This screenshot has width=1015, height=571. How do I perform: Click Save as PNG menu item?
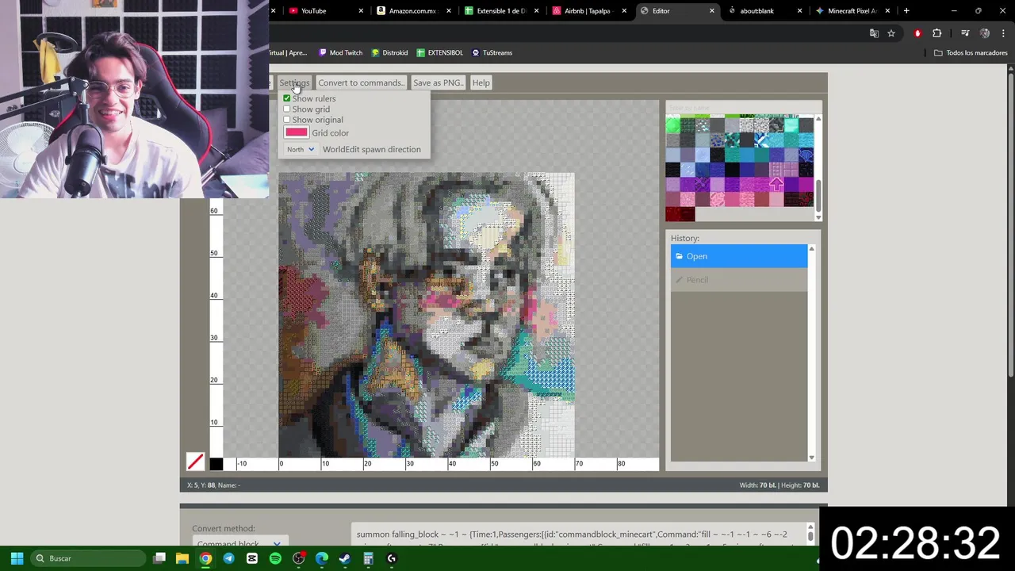pos(438,82)
